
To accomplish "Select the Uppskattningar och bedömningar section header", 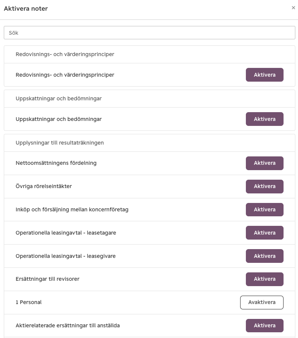I will coord(59,98).
